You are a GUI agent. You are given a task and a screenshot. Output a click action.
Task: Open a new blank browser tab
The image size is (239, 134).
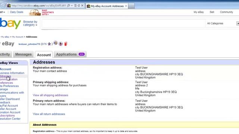pos(131,6)
